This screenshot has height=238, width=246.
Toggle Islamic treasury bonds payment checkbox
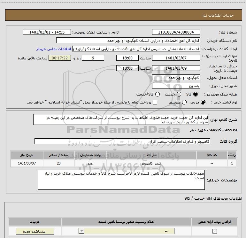tap(155, 102)
